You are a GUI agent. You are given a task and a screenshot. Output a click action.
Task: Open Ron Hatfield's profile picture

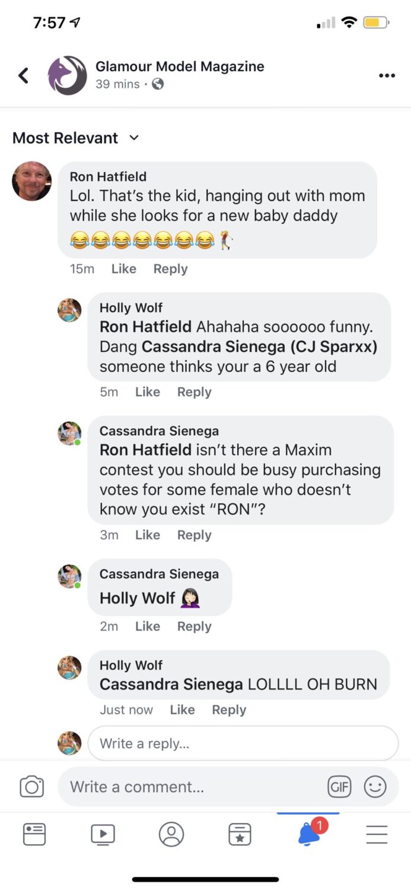coord(31,181)
